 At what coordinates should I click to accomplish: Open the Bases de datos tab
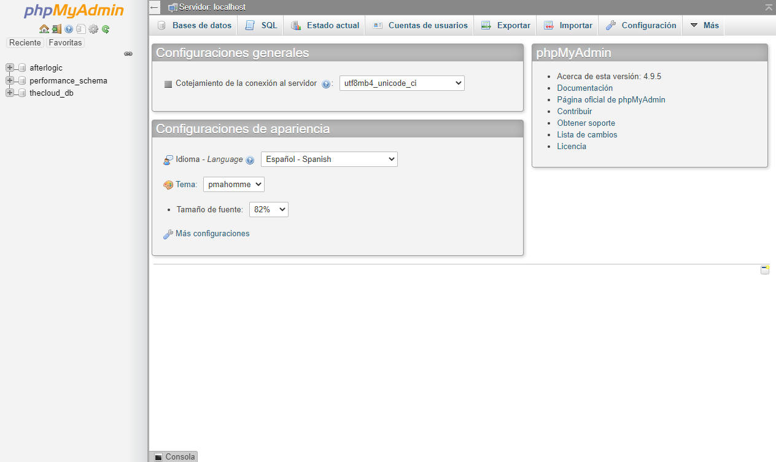point(194,25)
